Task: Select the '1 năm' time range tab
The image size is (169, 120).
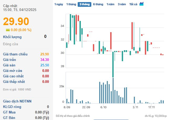Action: [110, 4]
